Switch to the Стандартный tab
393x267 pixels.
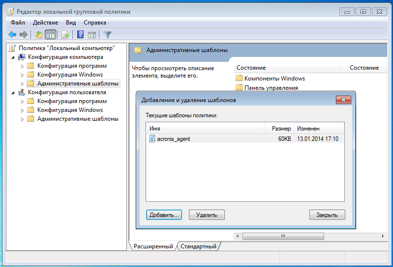pyautogui.click(x=198, y=246)
